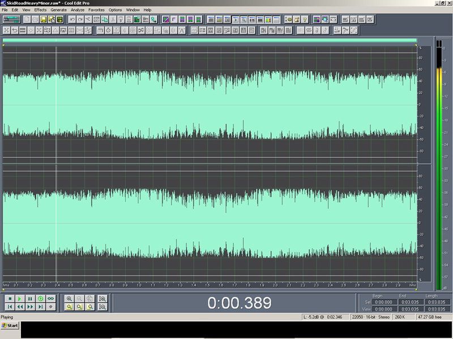
Task: Play to end circled play button
Action: [40, 299]
